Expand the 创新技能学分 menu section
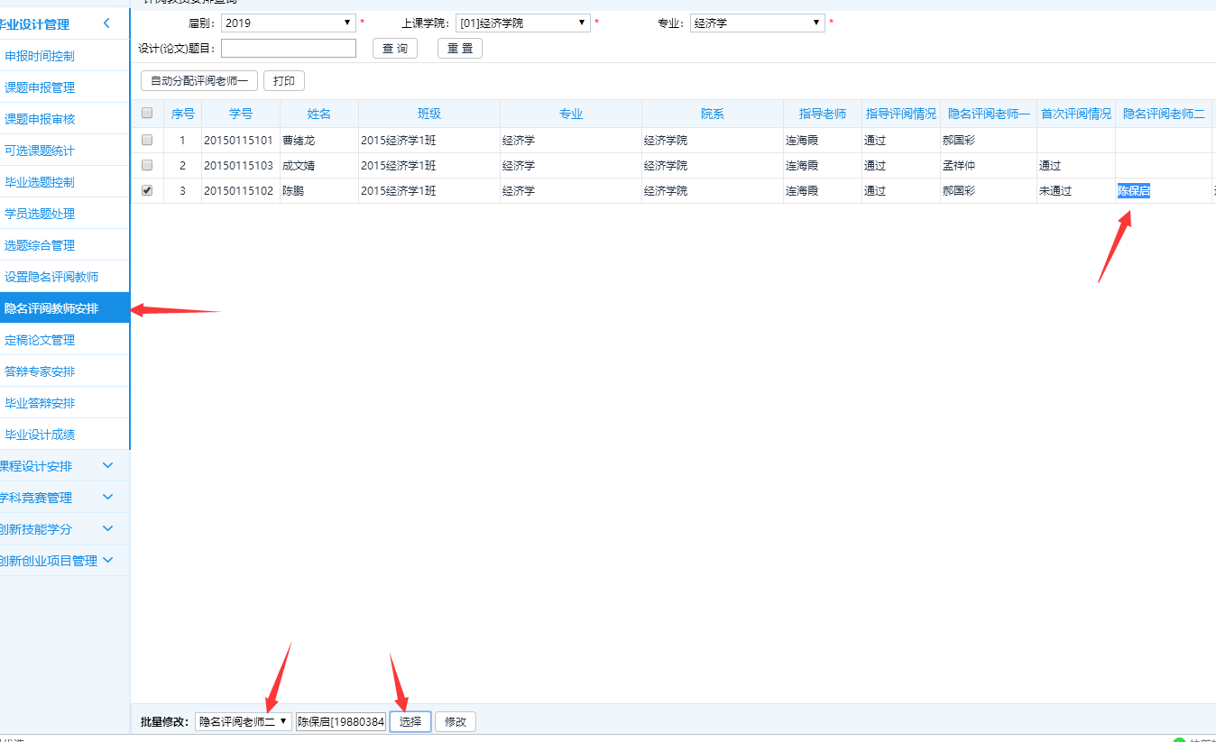The height and width of the screenshot is (742, 1216). point(108,529)
